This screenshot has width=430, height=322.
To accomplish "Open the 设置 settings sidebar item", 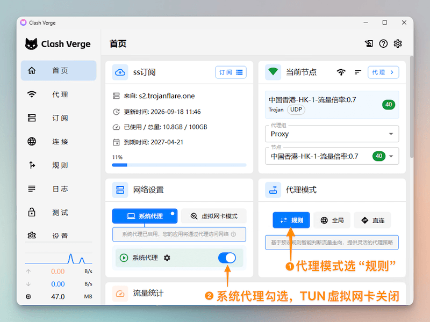I will tap(59, 236).
